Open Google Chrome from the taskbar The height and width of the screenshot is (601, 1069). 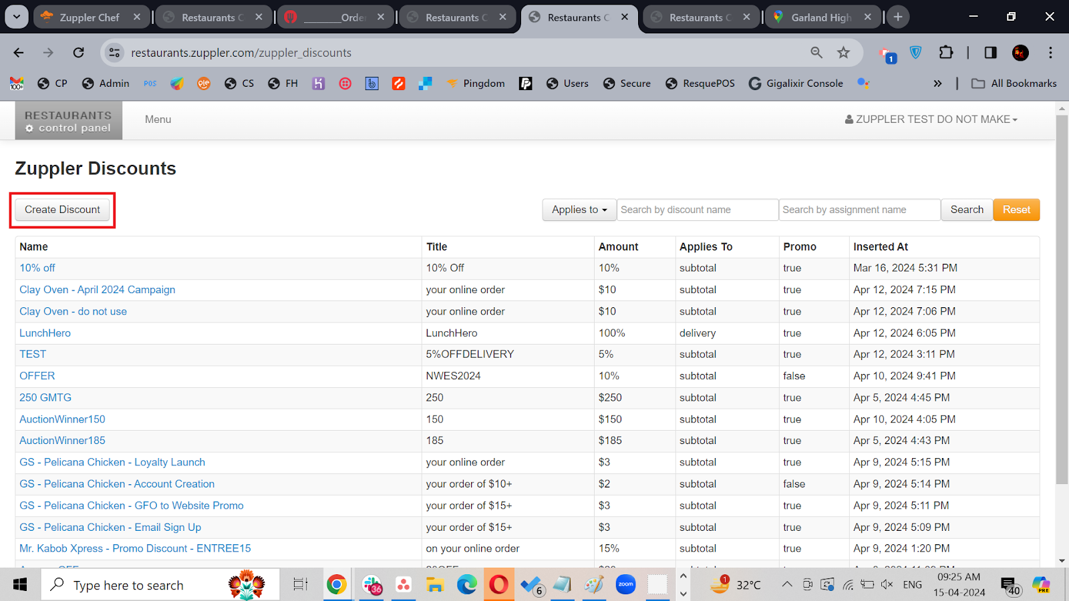coord(337,585)
